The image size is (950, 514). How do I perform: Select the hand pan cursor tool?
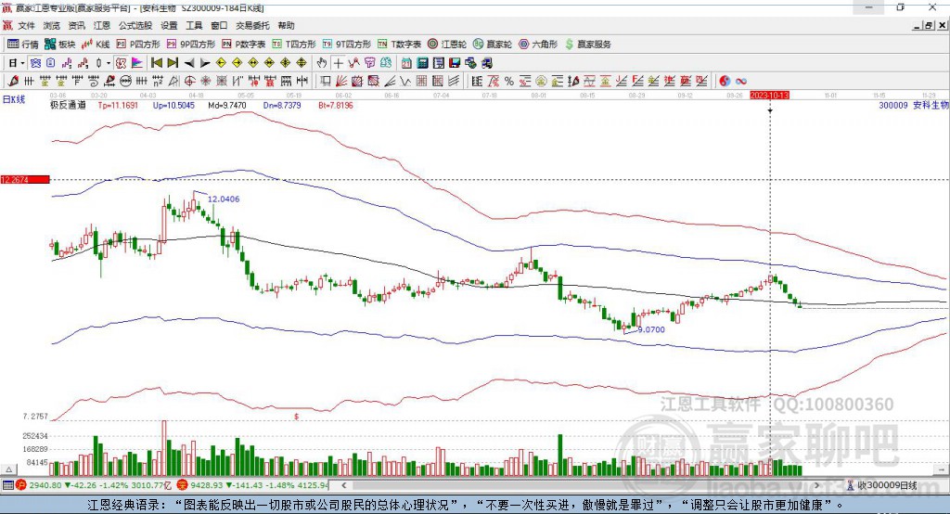pos(322,63)
